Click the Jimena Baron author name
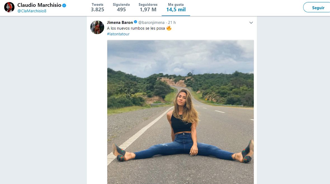 (x=120, y=22)
